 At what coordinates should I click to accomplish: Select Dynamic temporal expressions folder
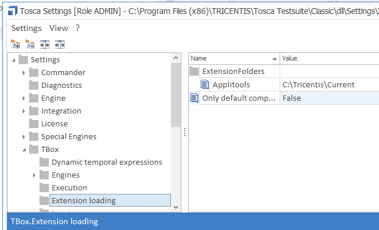click(107, 162)
